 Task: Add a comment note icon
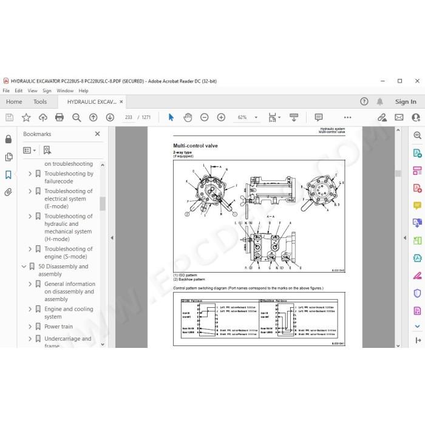click(x=319, y=117)
